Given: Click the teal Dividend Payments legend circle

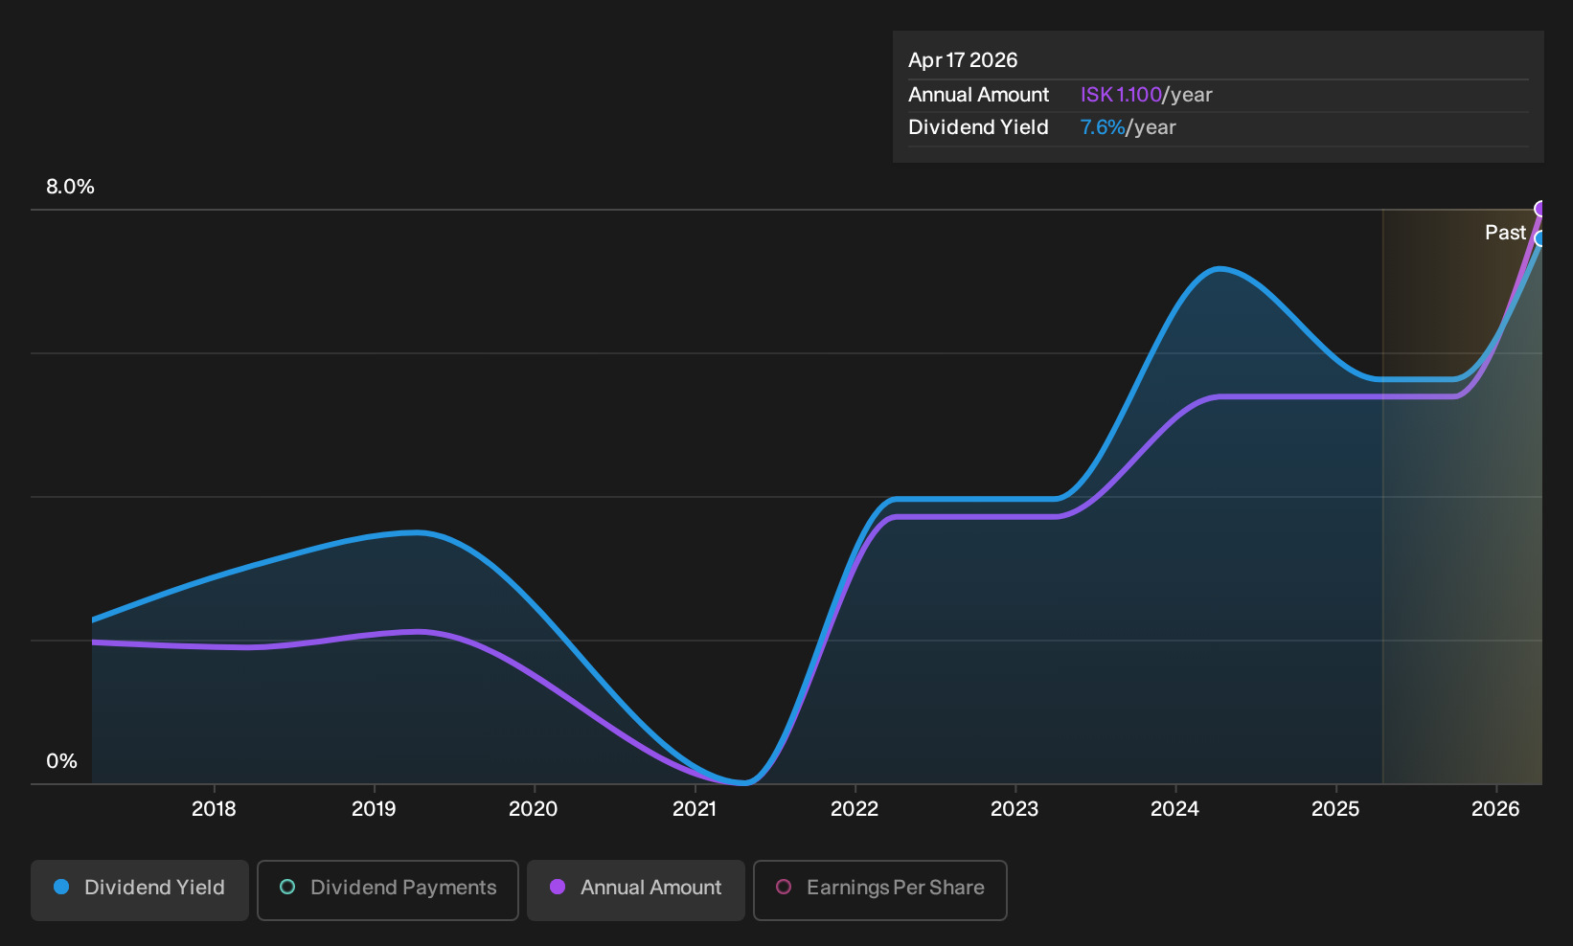Looking at the screenshot, I should pyautogui.click(x=287, y=888).
